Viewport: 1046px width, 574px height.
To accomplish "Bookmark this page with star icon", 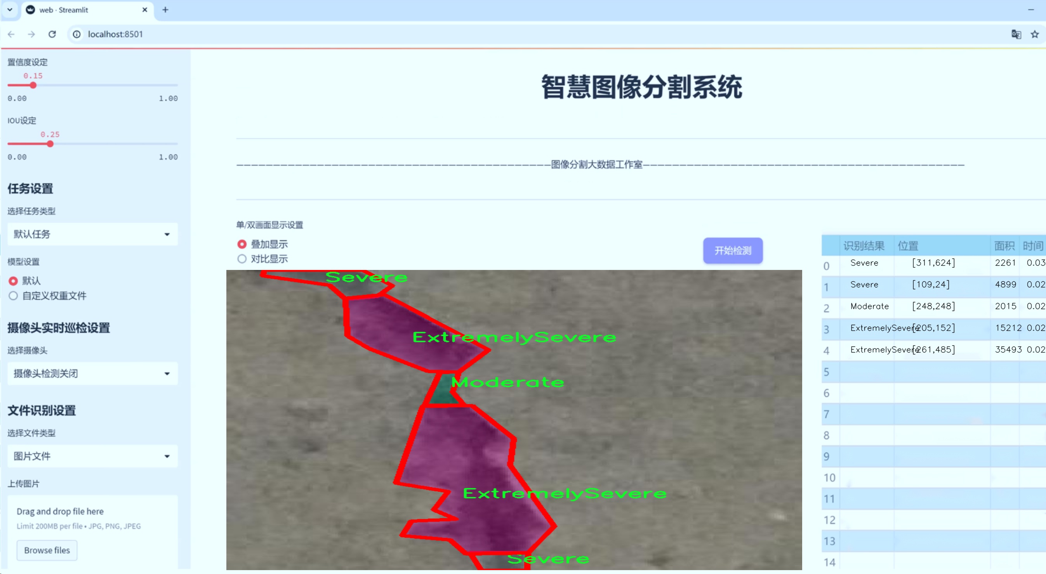I will (1034, 34).
